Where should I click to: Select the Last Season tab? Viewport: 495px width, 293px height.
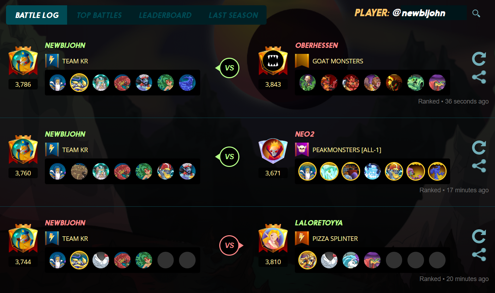click(233, 15)
